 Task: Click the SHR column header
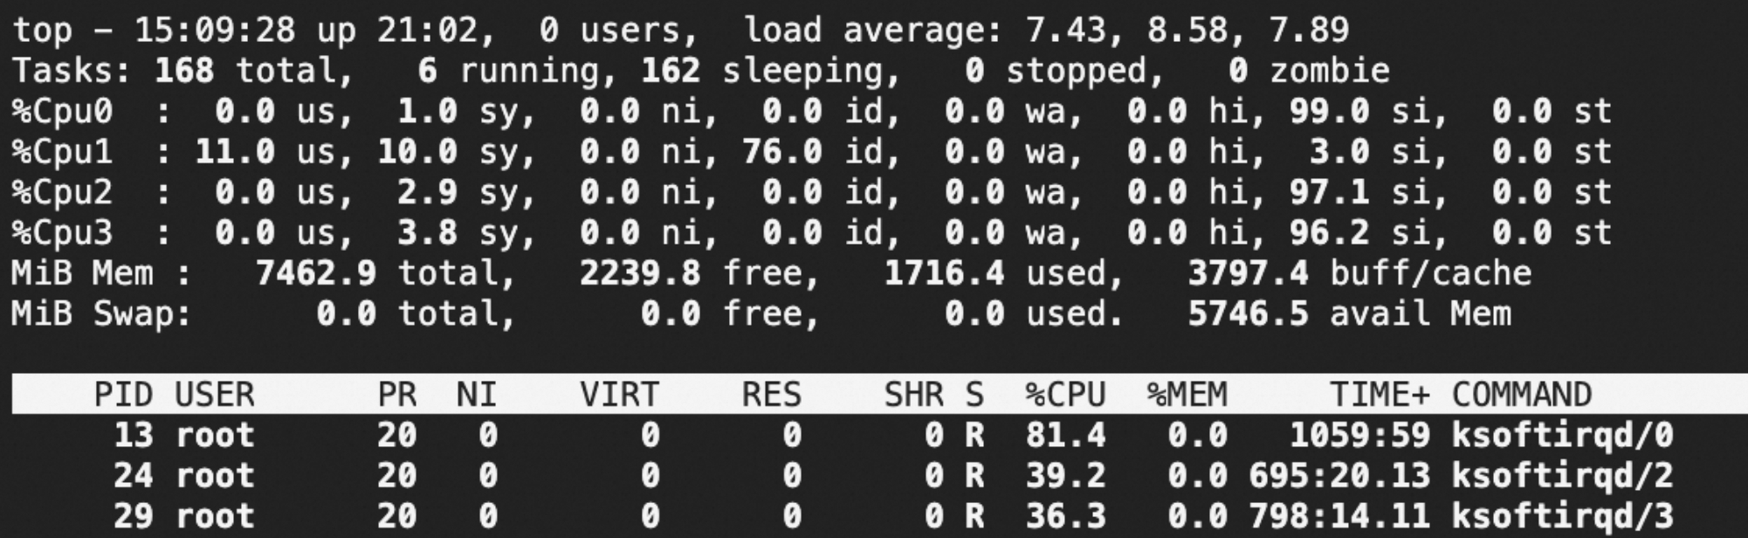[x=913, y=395]
